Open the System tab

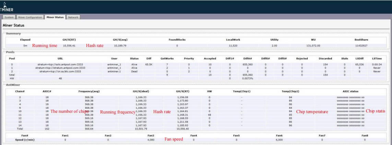tap(9, 17)
